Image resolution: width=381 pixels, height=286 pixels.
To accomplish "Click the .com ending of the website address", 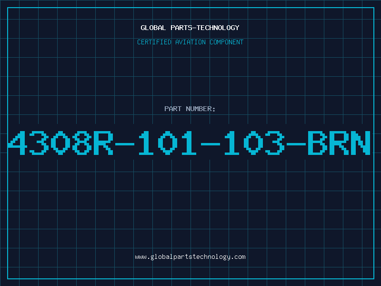I will coord(238,257).
